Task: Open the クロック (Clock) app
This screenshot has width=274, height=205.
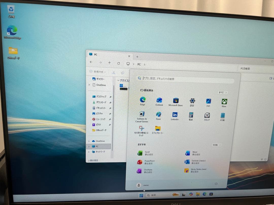Action: tap(207, 116)
